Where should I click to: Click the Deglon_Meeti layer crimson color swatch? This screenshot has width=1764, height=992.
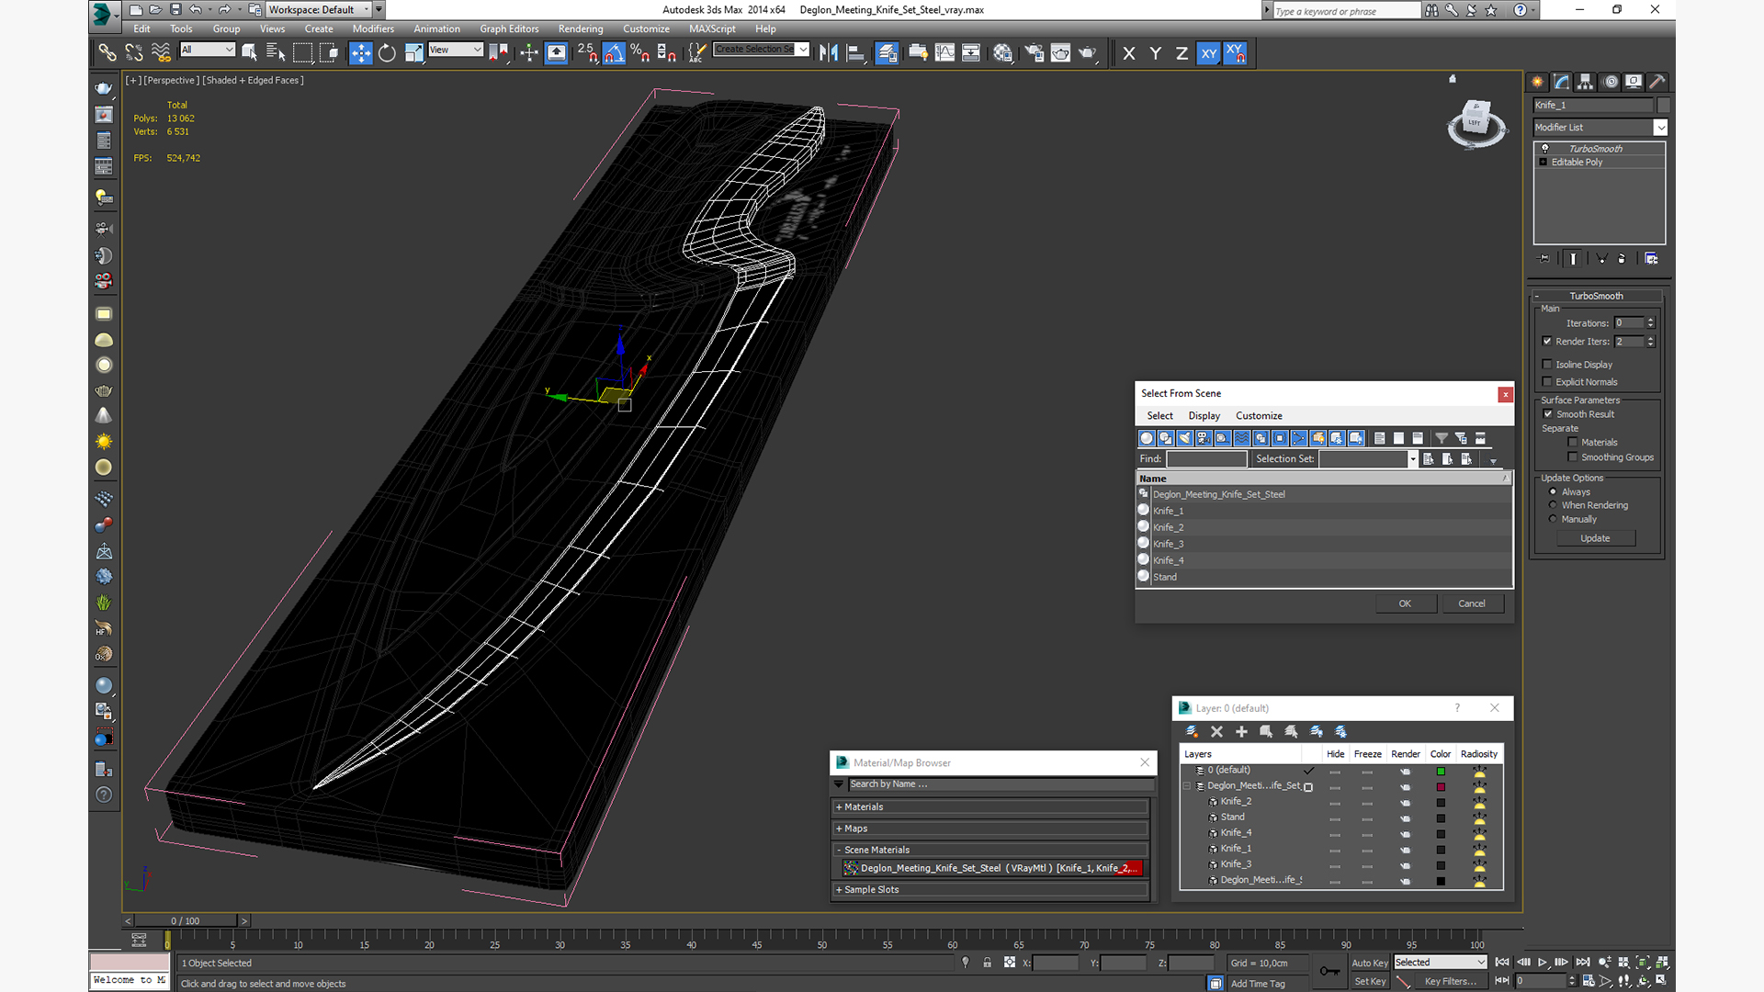(1441, 787)
